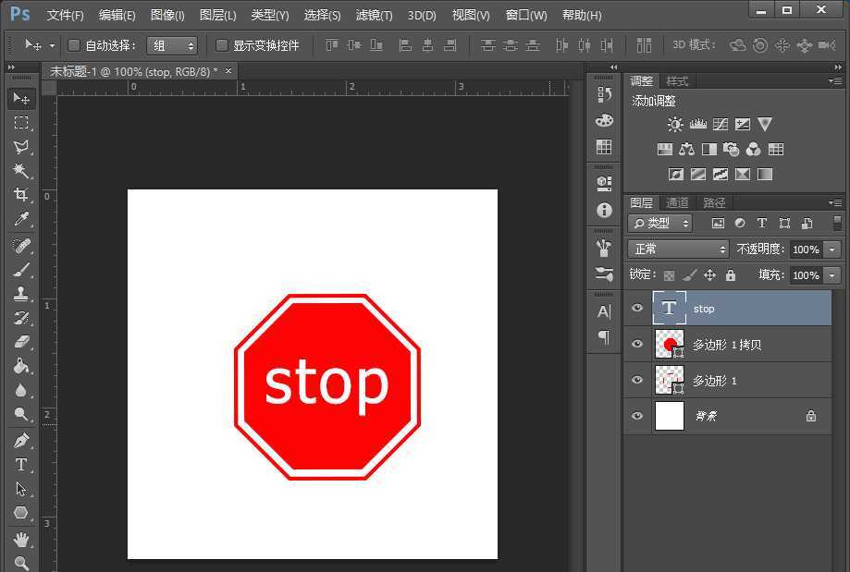Click the lock all icon in Layers panel

pyautogui.click(x=731, y=275)
